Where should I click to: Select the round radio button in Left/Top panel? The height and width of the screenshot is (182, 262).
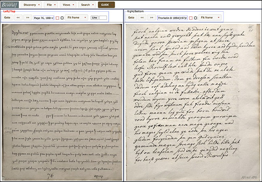[62, 18]
